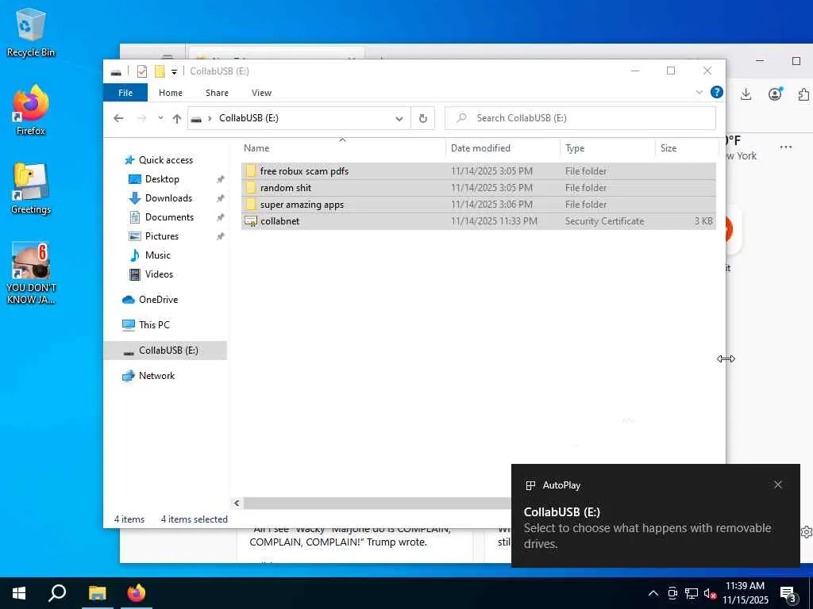
Task: Select the 'free robux scam pdfs' folder
Action: point(478,171)
